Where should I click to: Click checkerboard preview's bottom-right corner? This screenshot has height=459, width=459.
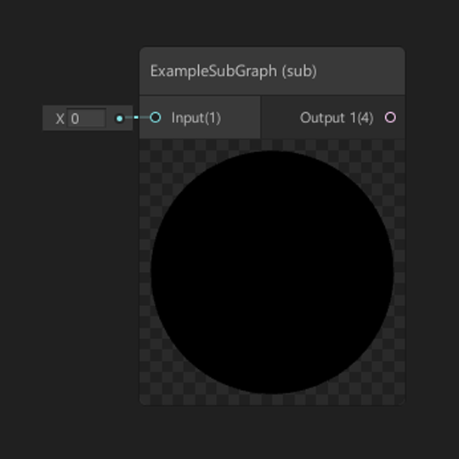tap(399, 399)
